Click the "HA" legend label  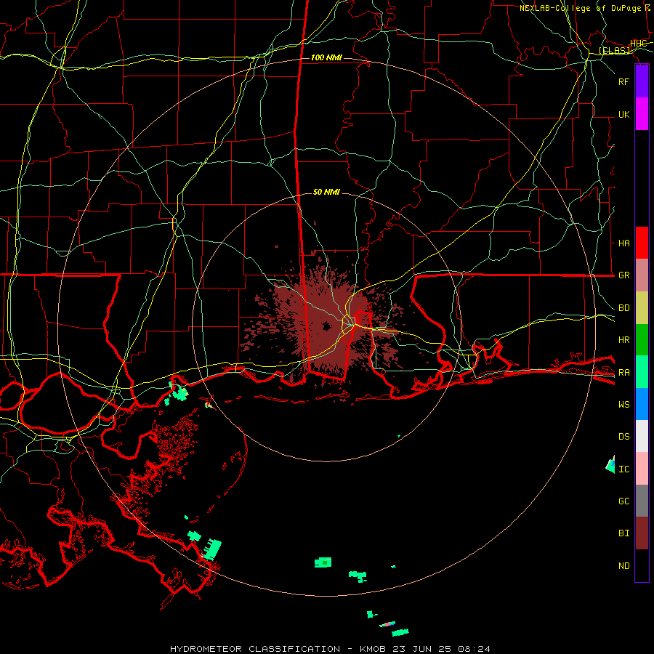point(624,243)
